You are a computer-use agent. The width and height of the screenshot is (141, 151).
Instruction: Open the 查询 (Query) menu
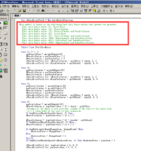pyautogui.click(x=75, y=6)
